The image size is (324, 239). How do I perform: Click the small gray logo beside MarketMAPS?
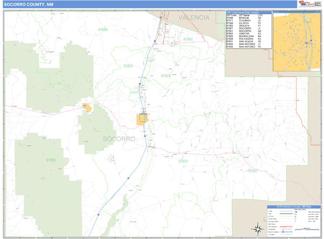tap(316, 5)
